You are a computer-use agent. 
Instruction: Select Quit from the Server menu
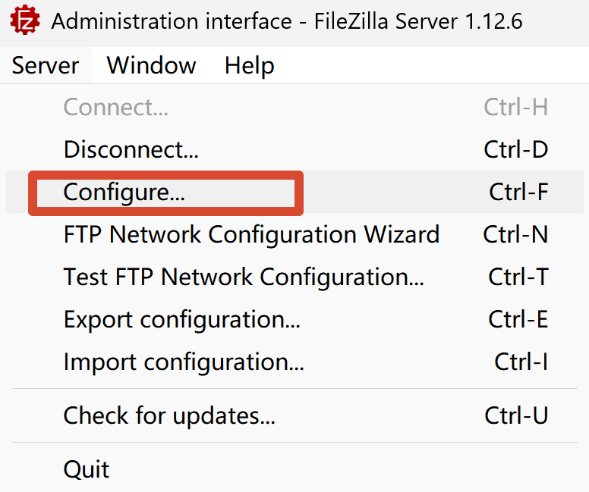click(294, 469)
